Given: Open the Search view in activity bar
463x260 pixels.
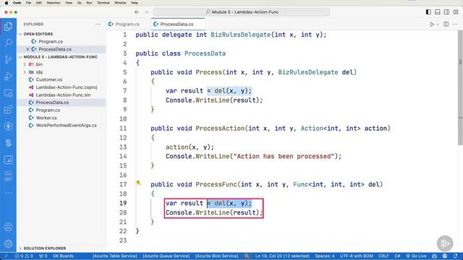Looking at the screenshot, I should pos(8,43).
